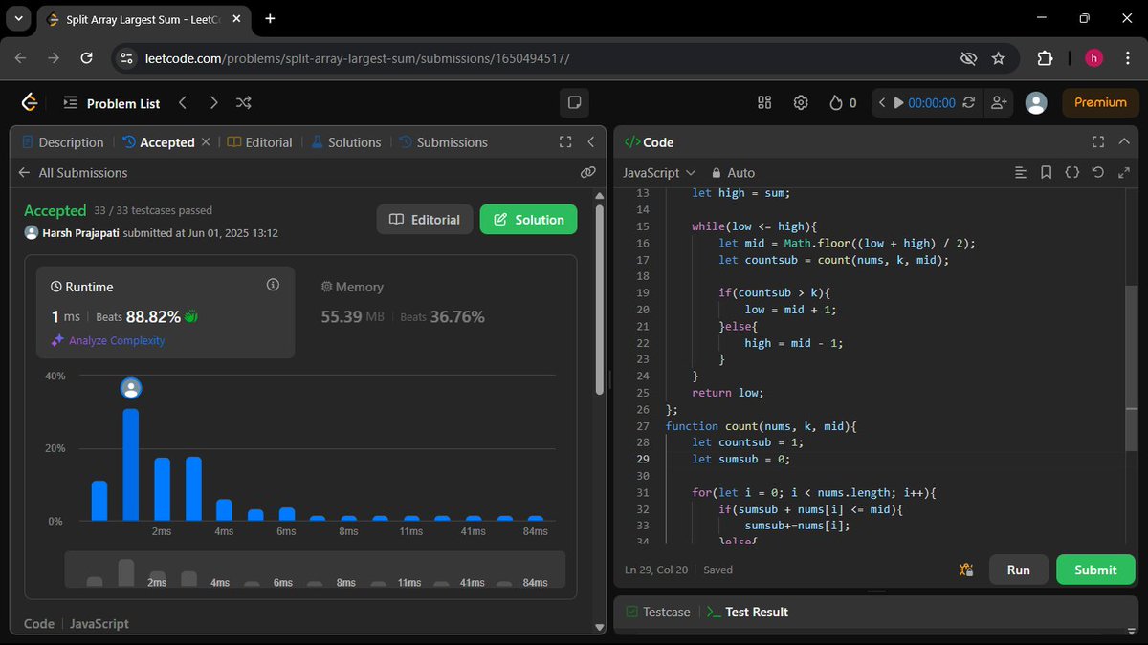1148x645 pixels.
Task: Open the Testcase tab
Action: [x=657, y=612]
